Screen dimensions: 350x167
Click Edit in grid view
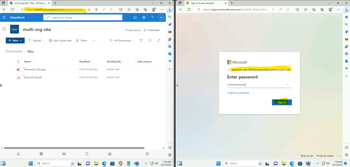click(x=60, y=41)
